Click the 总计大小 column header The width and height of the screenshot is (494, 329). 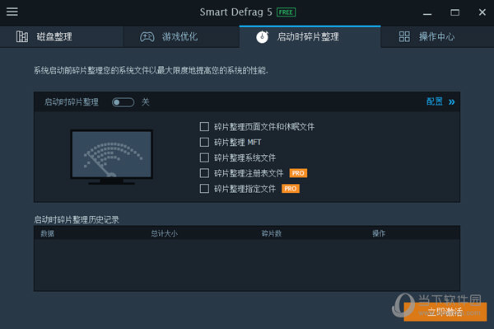[164, 233]
